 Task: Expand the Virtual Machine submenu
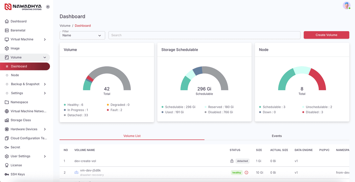(x=45, y=39)
